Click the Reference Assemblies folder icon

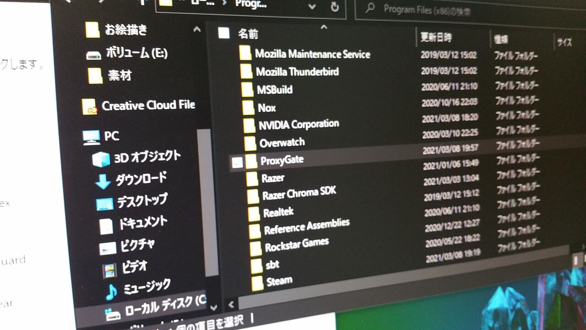coord(255,231)
